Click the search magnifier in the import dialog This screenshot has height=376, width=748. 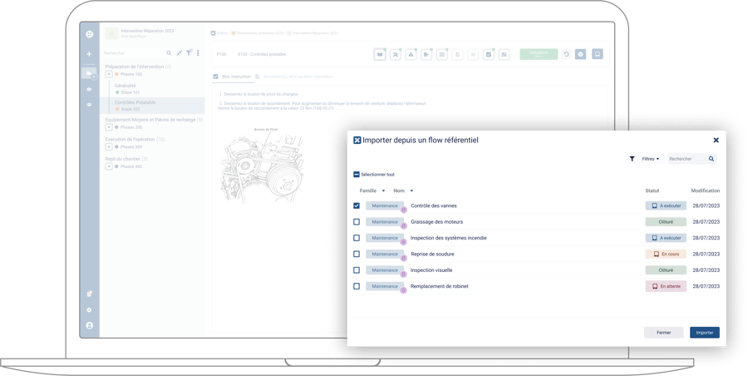711,159
